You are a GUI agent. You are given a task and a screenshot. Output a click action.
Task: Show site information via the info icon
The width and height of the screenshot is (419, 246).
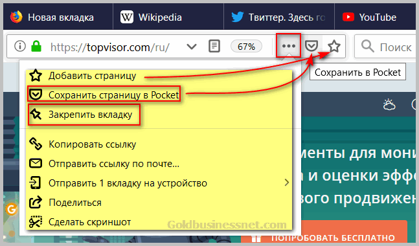[x=20, y=46]
